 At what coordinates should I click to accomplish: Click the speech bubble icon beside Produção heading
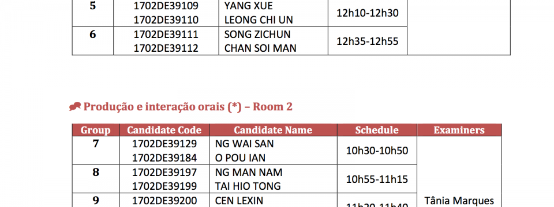[x=74, y=106]
